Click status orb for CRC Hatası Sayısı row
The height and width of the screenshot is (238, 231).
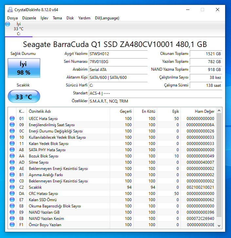point(12,193)
